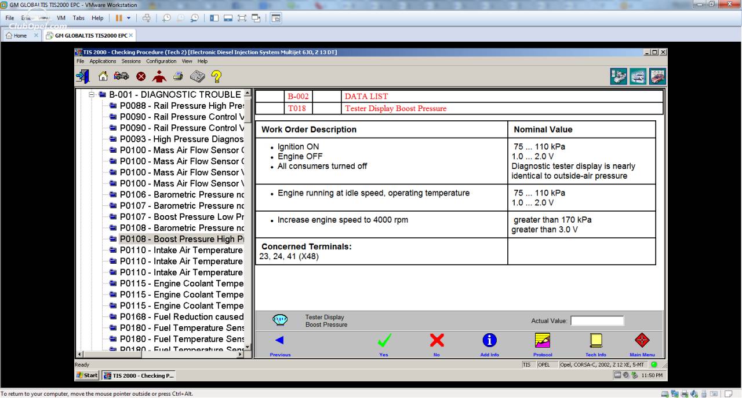The height and width of the screenshot is (398, 742).
Task: Select P0168 Fuel Reduction caused tree item
Action: pos(181,316)
